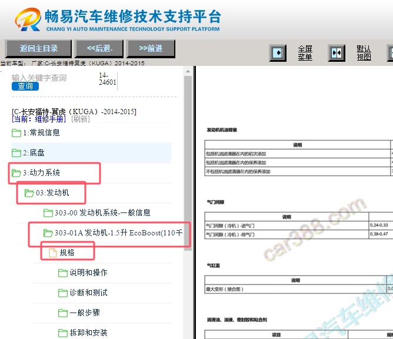Click the 气缸盖 heading in document

[213, 265]
